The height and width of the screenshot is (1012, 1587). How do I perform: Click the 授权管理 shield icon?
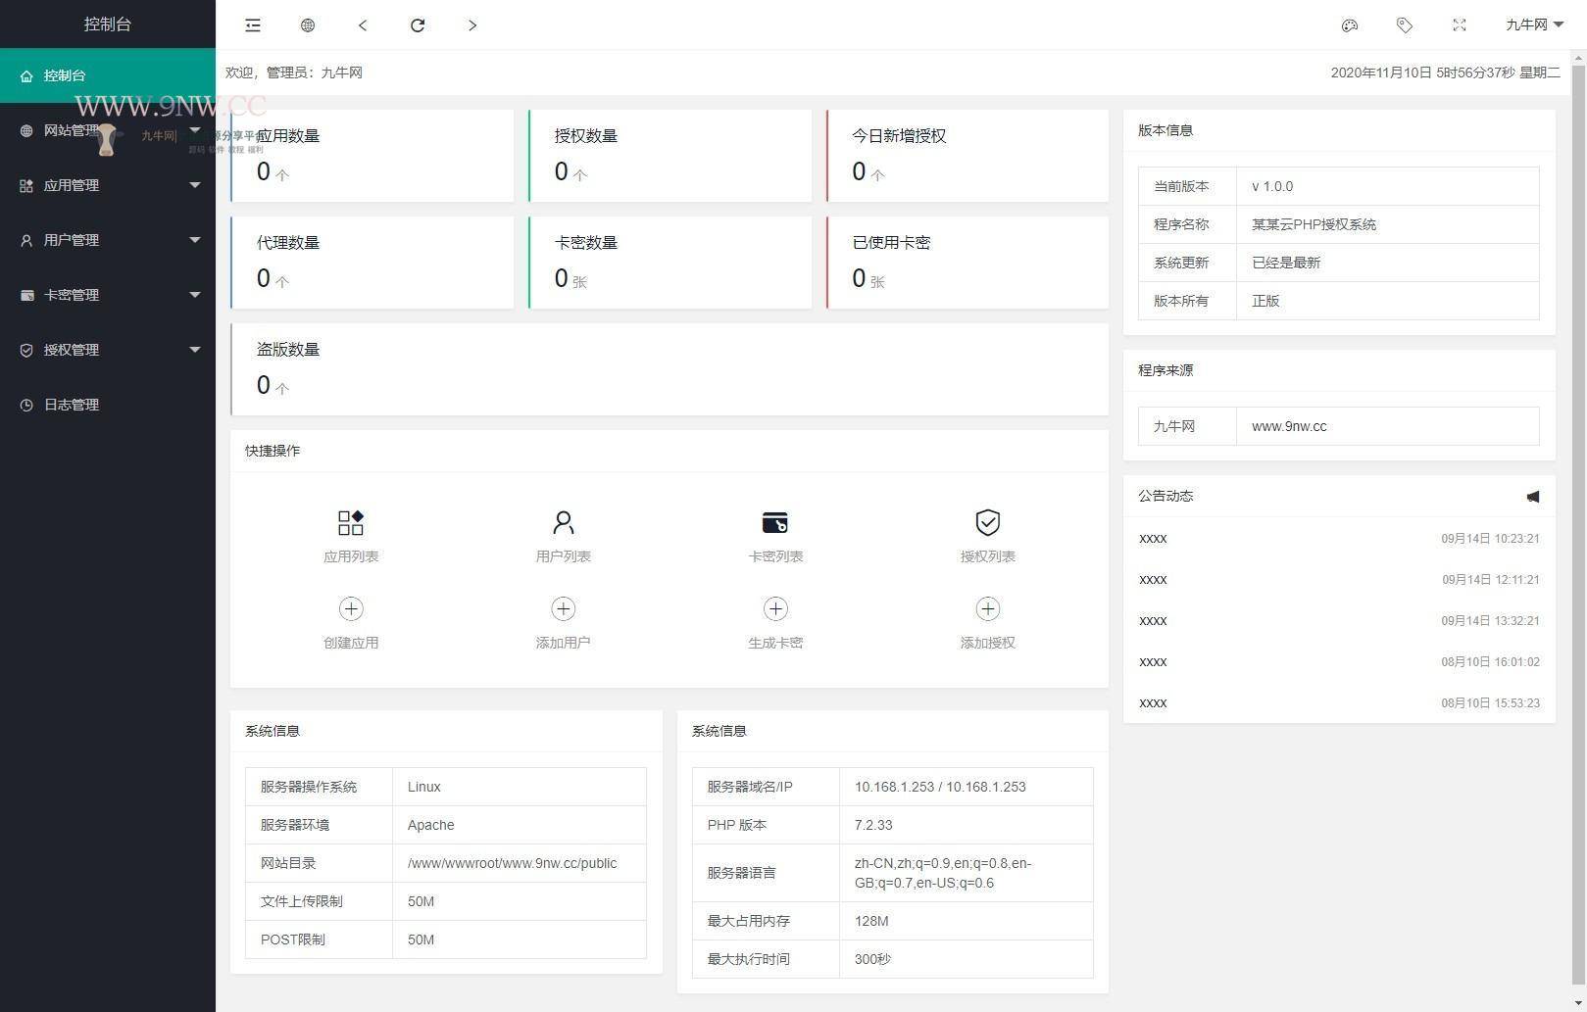pos(26,350)
